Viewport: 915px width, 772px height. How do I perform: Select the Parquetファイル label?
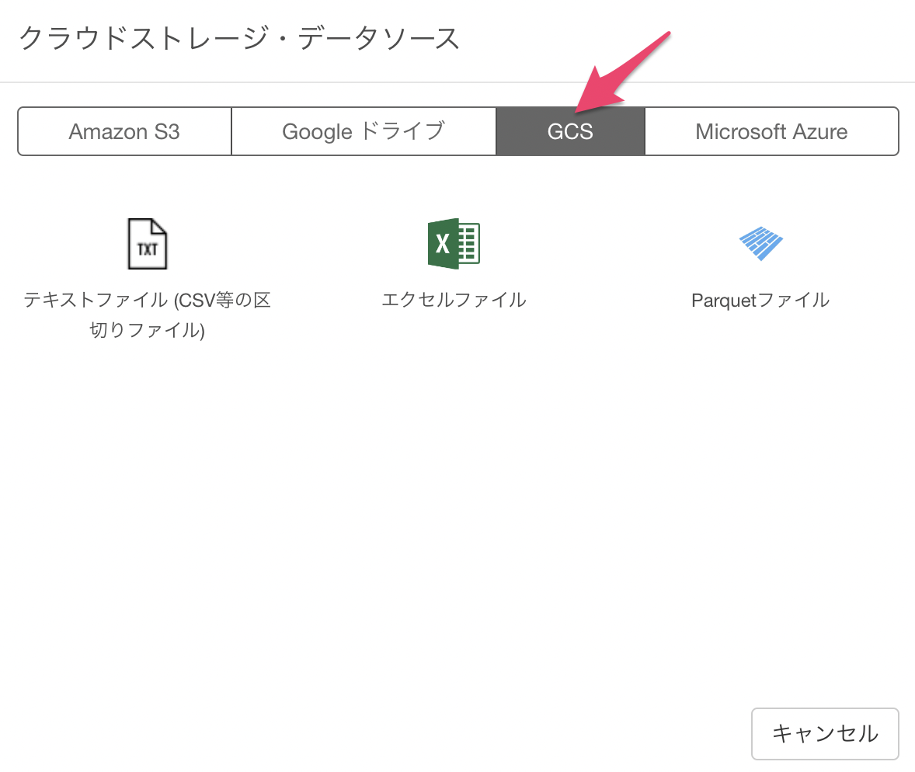[760, 300]
